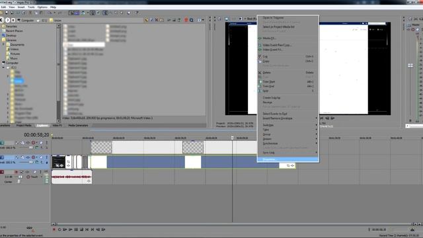The width and height of the screenshot is (423, 238).
Task: Click the timeline horizontal scrollbar
Action: [233, 224]
